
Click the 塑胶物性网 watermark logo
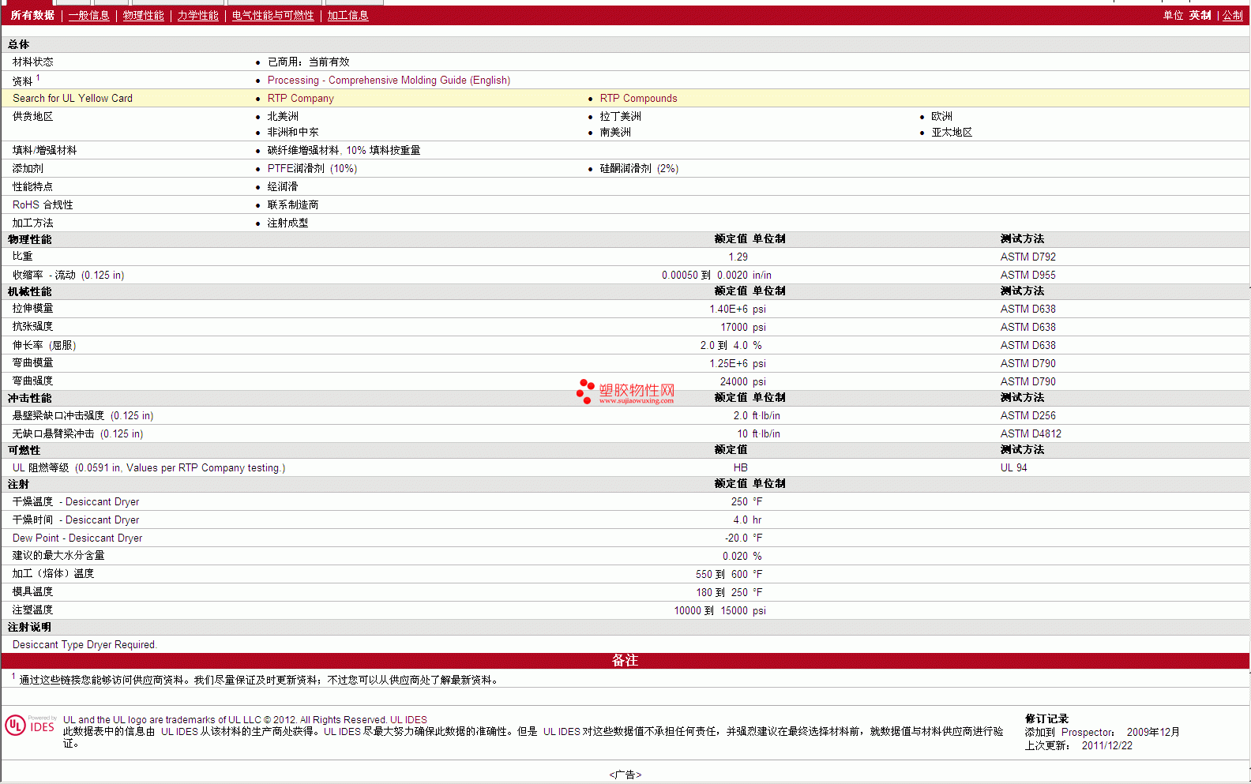click(x=625, y=392)
